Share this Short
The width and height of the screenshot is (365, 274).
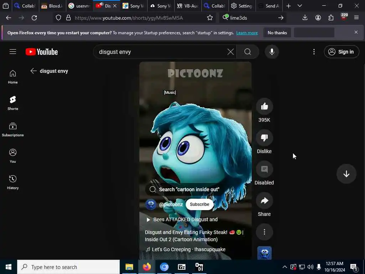click(264, 201)
